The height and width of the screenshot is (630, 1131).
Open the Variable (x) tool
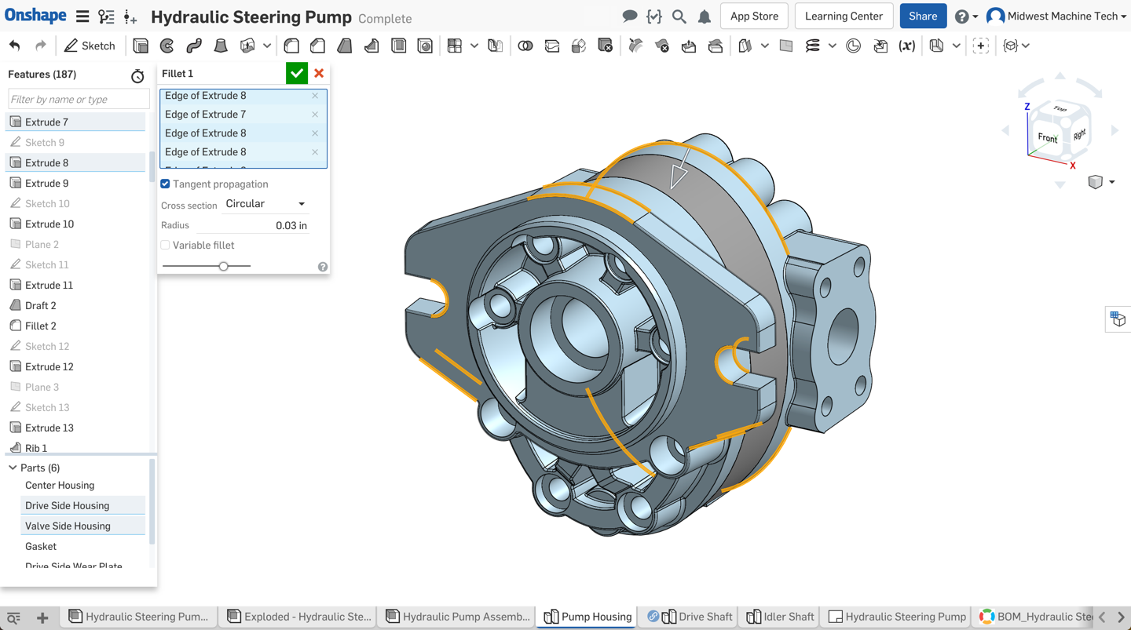tap(907, 46)
